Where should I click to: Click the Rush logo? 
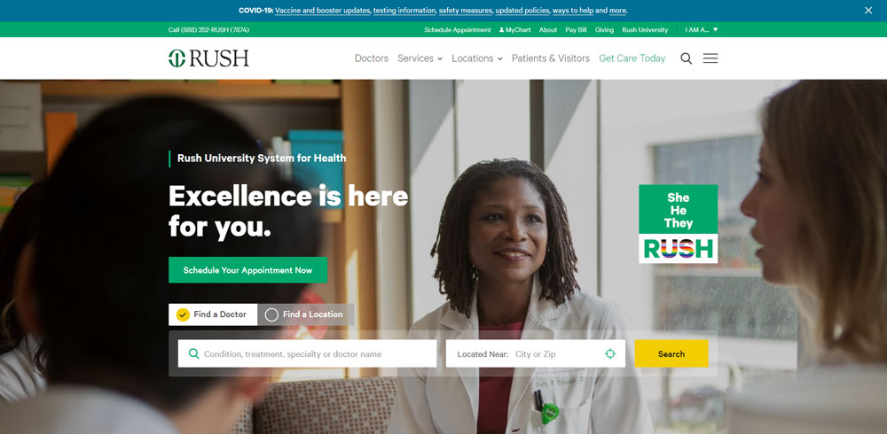pos(208,58)
